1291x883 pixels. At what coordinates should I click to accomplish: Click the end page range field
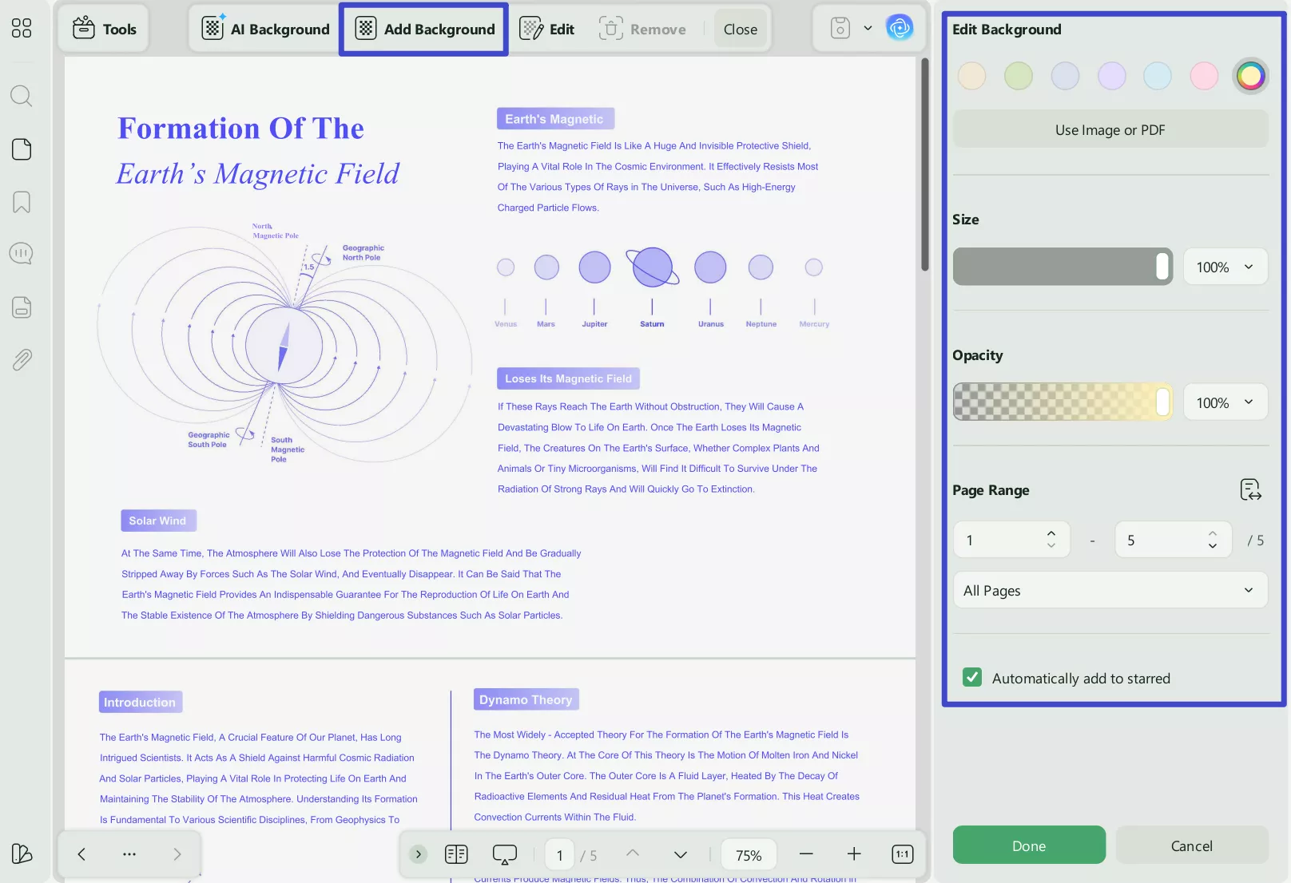coord(1173,540)
